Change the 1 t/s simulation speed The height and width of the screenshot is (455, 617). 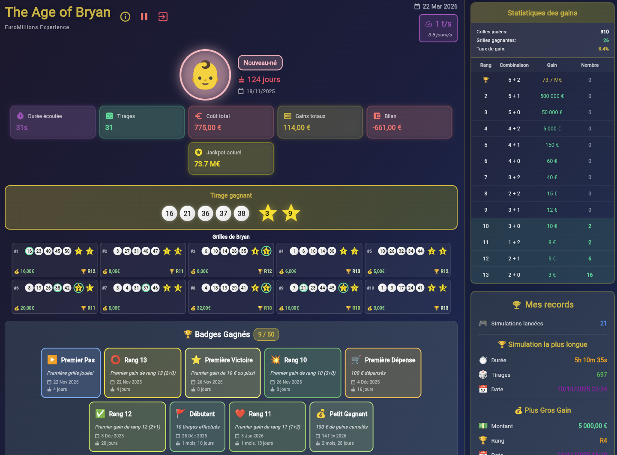pos(438,28)
